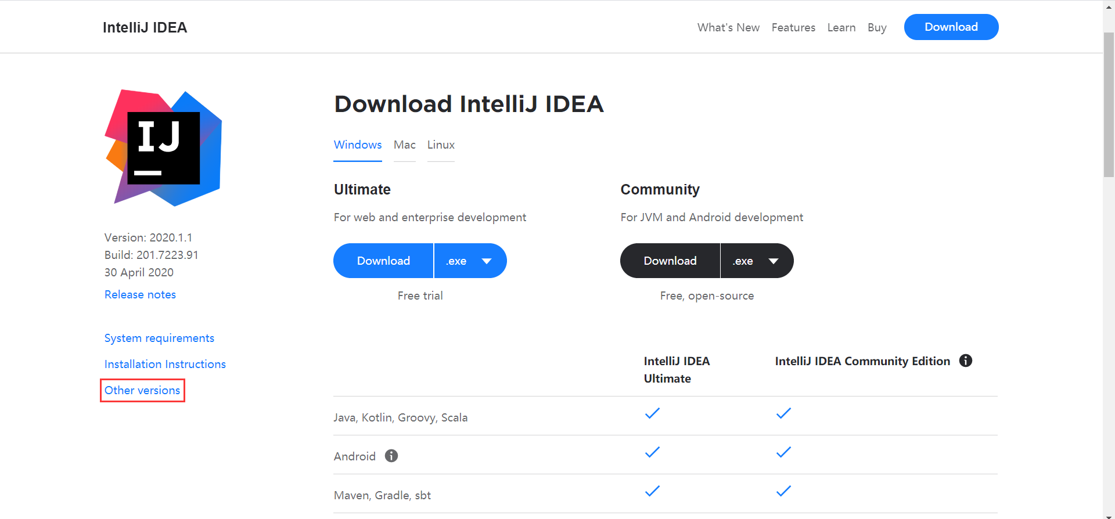Click the IntelliJ IDEA IJ logo image
The height and width of the screenshot is (519, 1115).
(163, 148)
